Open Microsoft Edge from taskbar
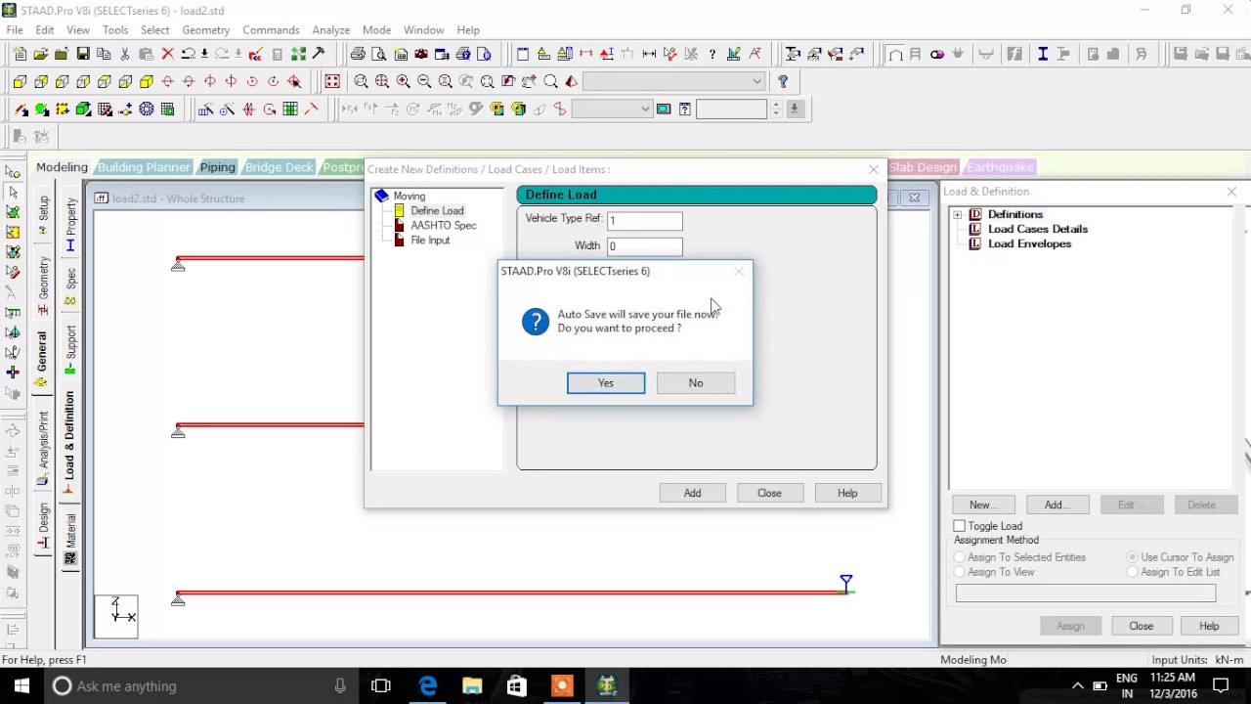The width and height of the screenshot is (1251, 704). [x=428, y=685]
